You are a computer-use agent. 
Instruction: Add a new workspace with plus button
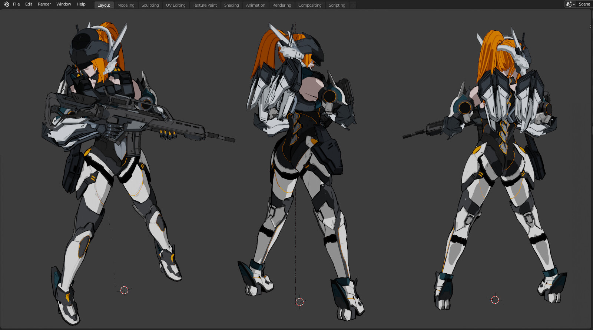pyautogui.click(x=353, y=5)
